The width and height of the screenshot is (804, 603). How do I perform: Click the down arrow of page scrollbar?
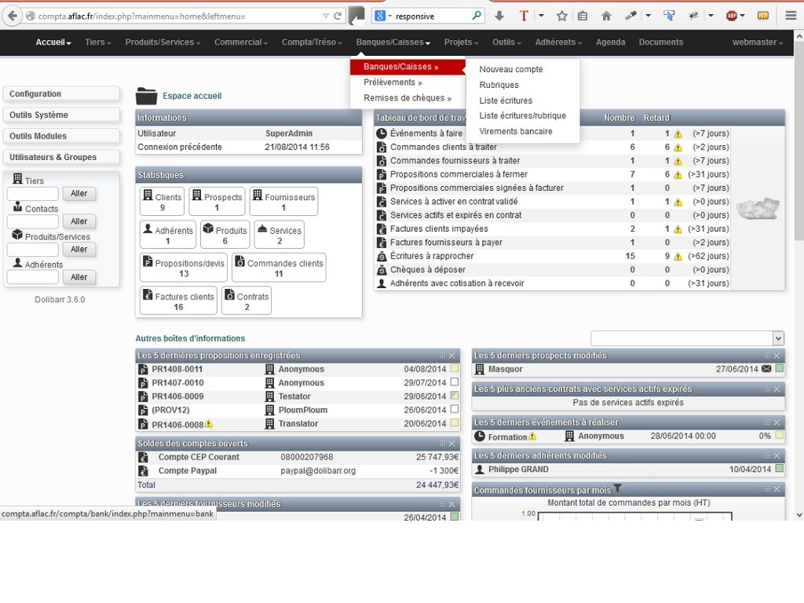tap(799, 515)
